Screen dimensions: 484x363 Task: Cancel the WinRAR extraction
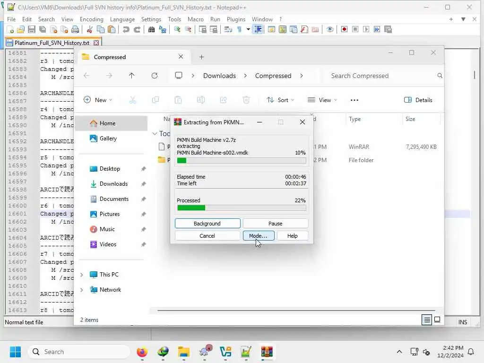coord(207,236)
